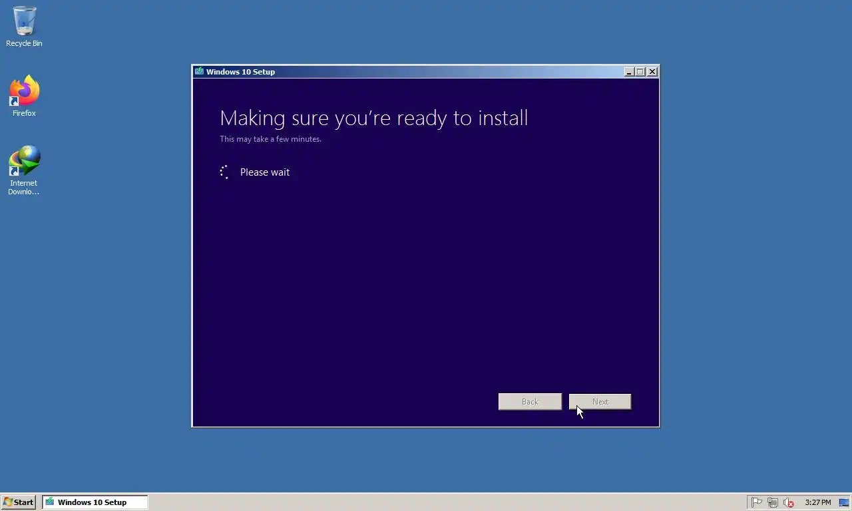Click the Show desktop icon in tray
852x511 pixels.
[844, 502]
